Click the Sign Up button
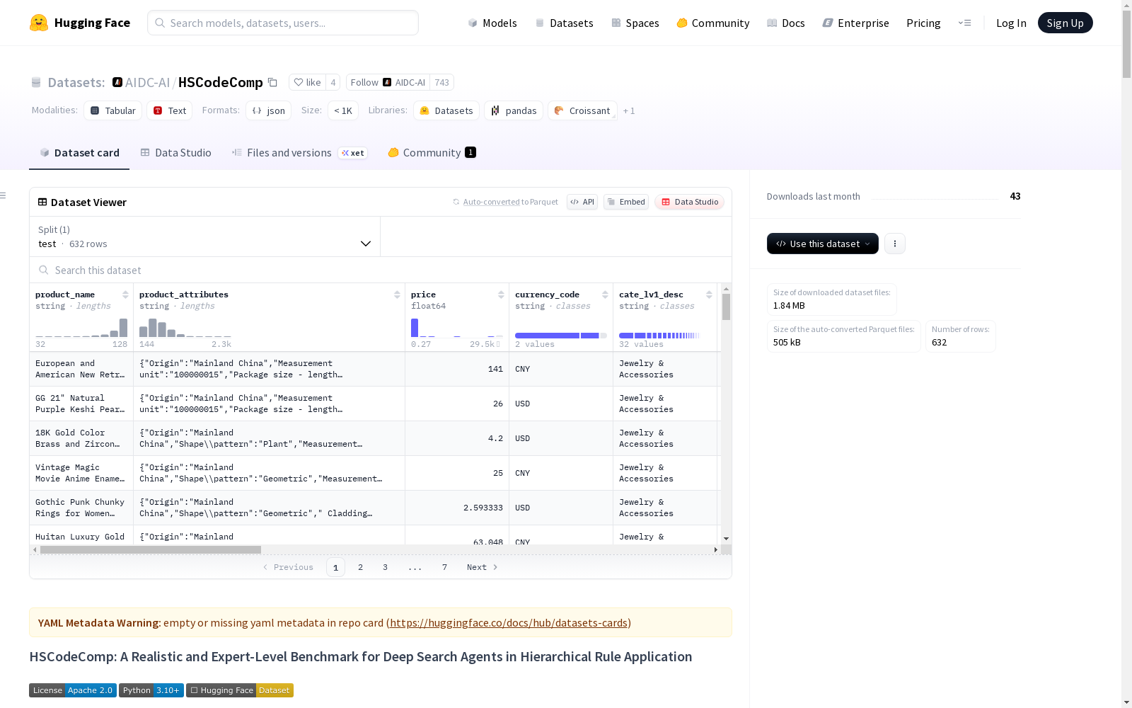 pos(1065,23)
